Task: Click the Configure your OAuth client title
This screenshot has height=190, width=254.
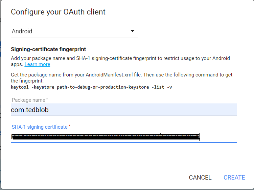Action: coord(58,12)
